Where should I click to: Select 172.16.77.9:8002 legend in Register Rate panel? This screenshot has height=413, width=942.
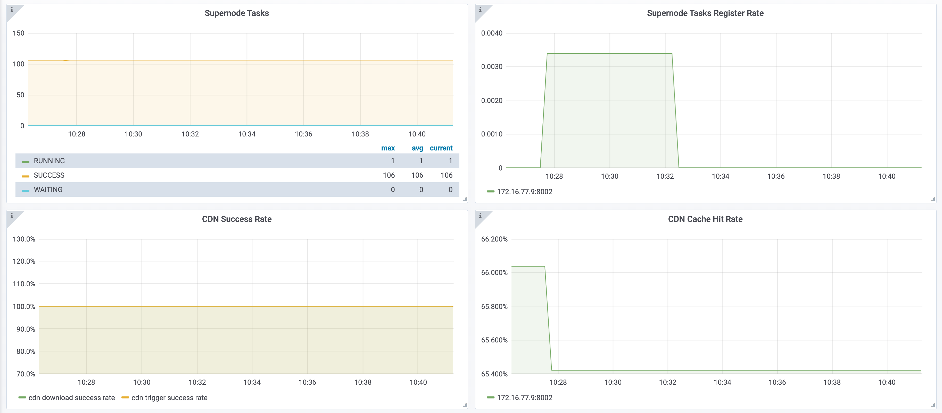click(x=524, y=192)
